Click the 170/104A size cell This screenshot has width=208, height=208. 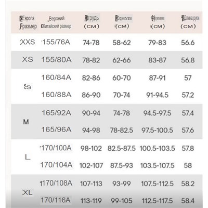(x=56, y=165)
